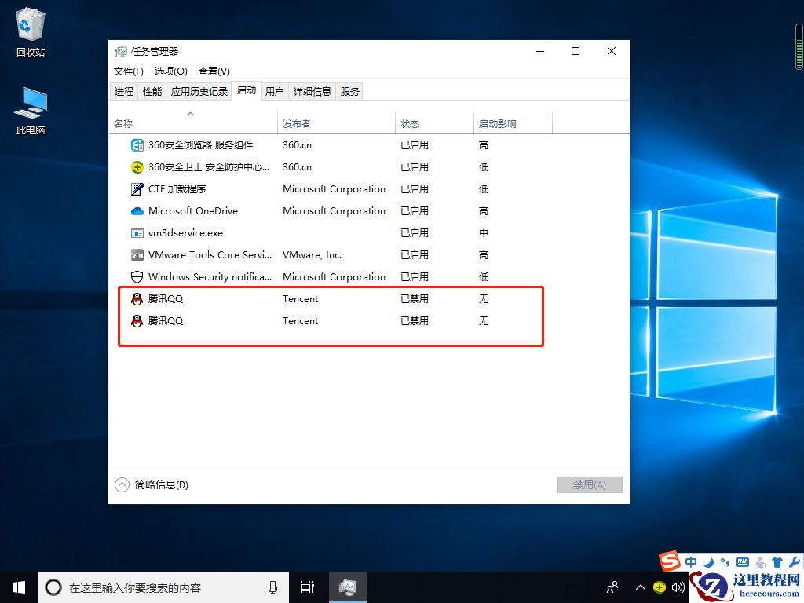
Task: Expand hidden tray icons arrow on taskbar
Action: tap(641, 587)
